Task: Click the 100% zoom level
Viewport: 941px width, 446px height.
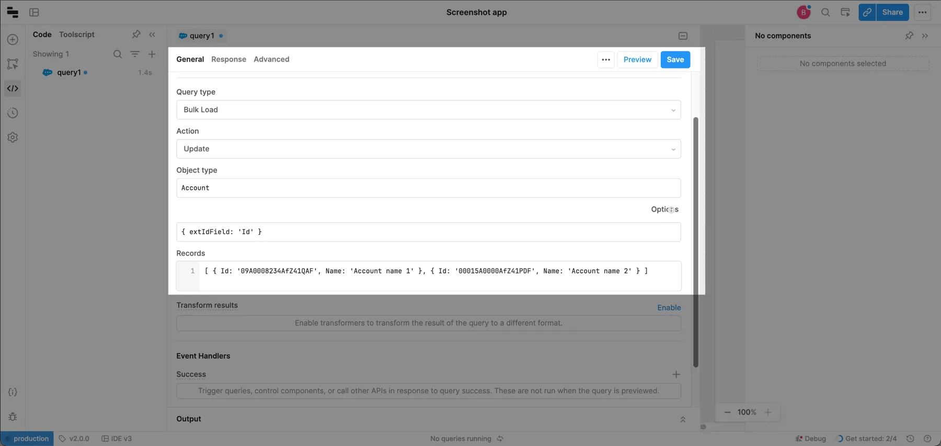Action: click(747, 412)
